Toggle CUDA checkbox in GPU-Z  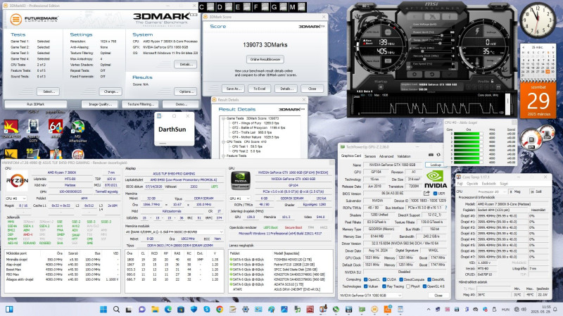pos(384,279)
